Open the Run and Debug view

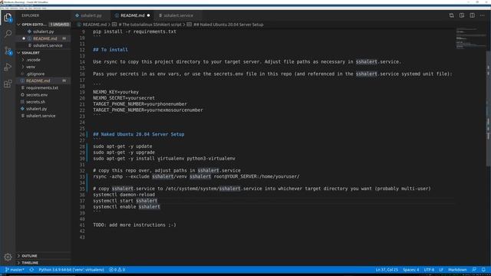click(x=8, y=67)
